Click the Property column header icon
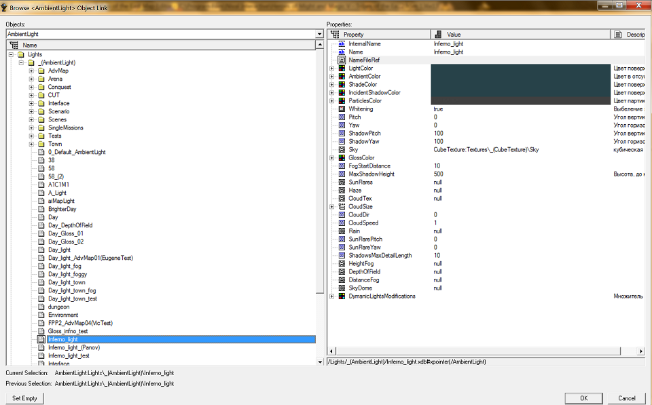Viewport: 652px width, 405px height. pos(335,35)
